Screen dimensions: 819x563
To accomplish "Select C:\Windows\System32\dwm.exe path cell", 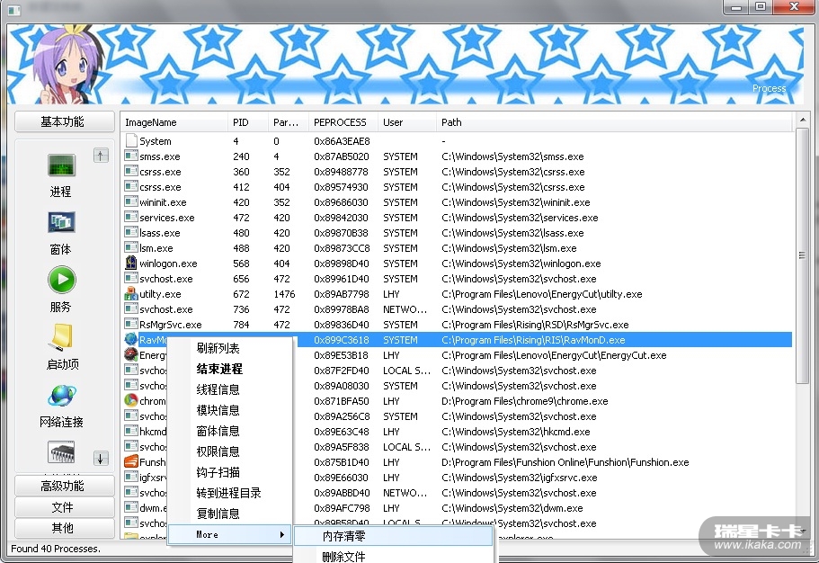I will [x=512, y=508].
